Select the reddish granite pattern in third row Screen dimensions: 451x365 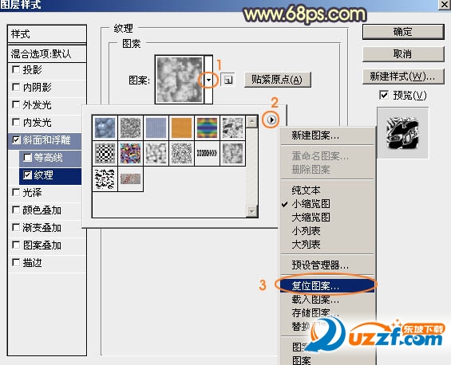coord(130,179)
